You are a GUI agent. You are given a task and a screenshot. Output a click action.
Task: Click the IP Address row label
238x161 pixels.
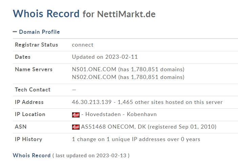click(x=29, y=102)
